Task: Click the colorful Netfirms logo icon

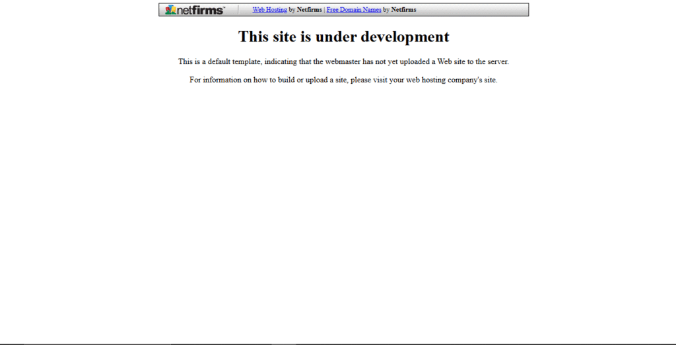Action: tap(170, 10)
